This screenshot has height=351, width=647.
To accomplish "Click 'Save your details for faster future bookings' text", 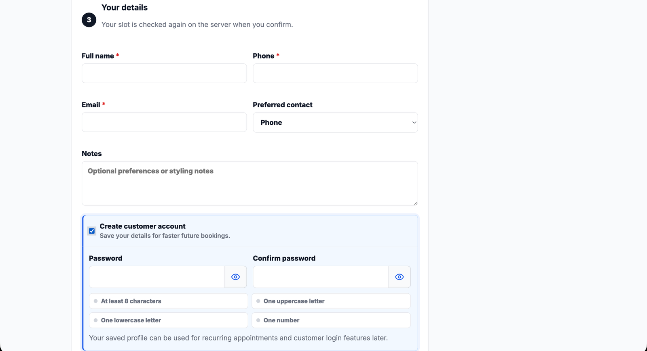I will tap(165, 236).
